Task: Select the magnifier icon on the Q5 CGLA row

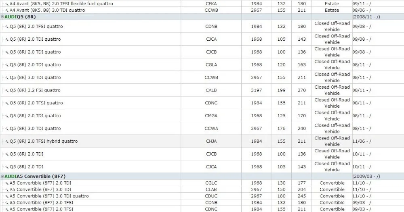Action: (x=7, y=65)
